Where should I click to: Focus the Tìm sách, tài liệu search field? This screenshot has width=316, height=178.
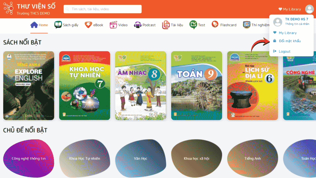coord(103,9)
